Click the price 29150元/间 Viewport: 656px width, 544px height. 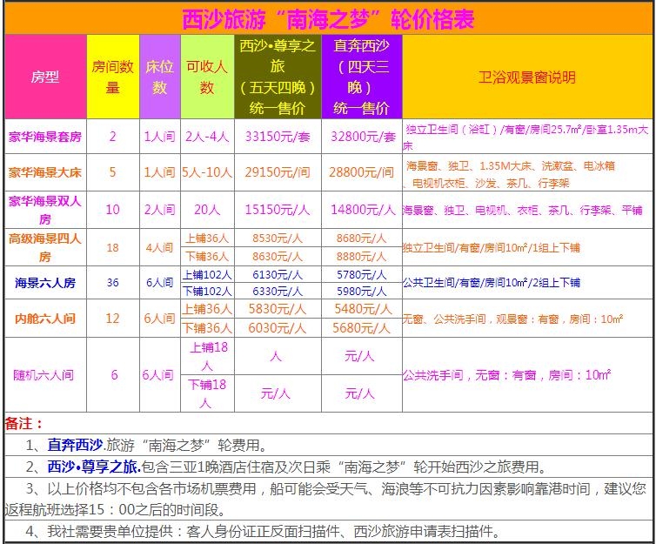(278, 172)
